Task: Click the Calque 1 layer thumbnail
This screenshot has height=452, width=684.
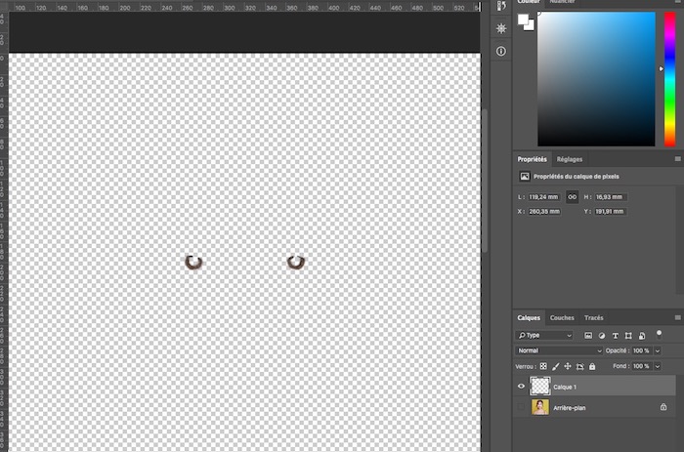Action: [x=540, y=387]
